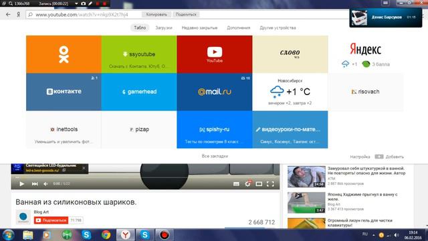The height and width of the screenshot is (241, 428).
Task: Click the recorder magnifier zoom icon
Action: (11, 3)
